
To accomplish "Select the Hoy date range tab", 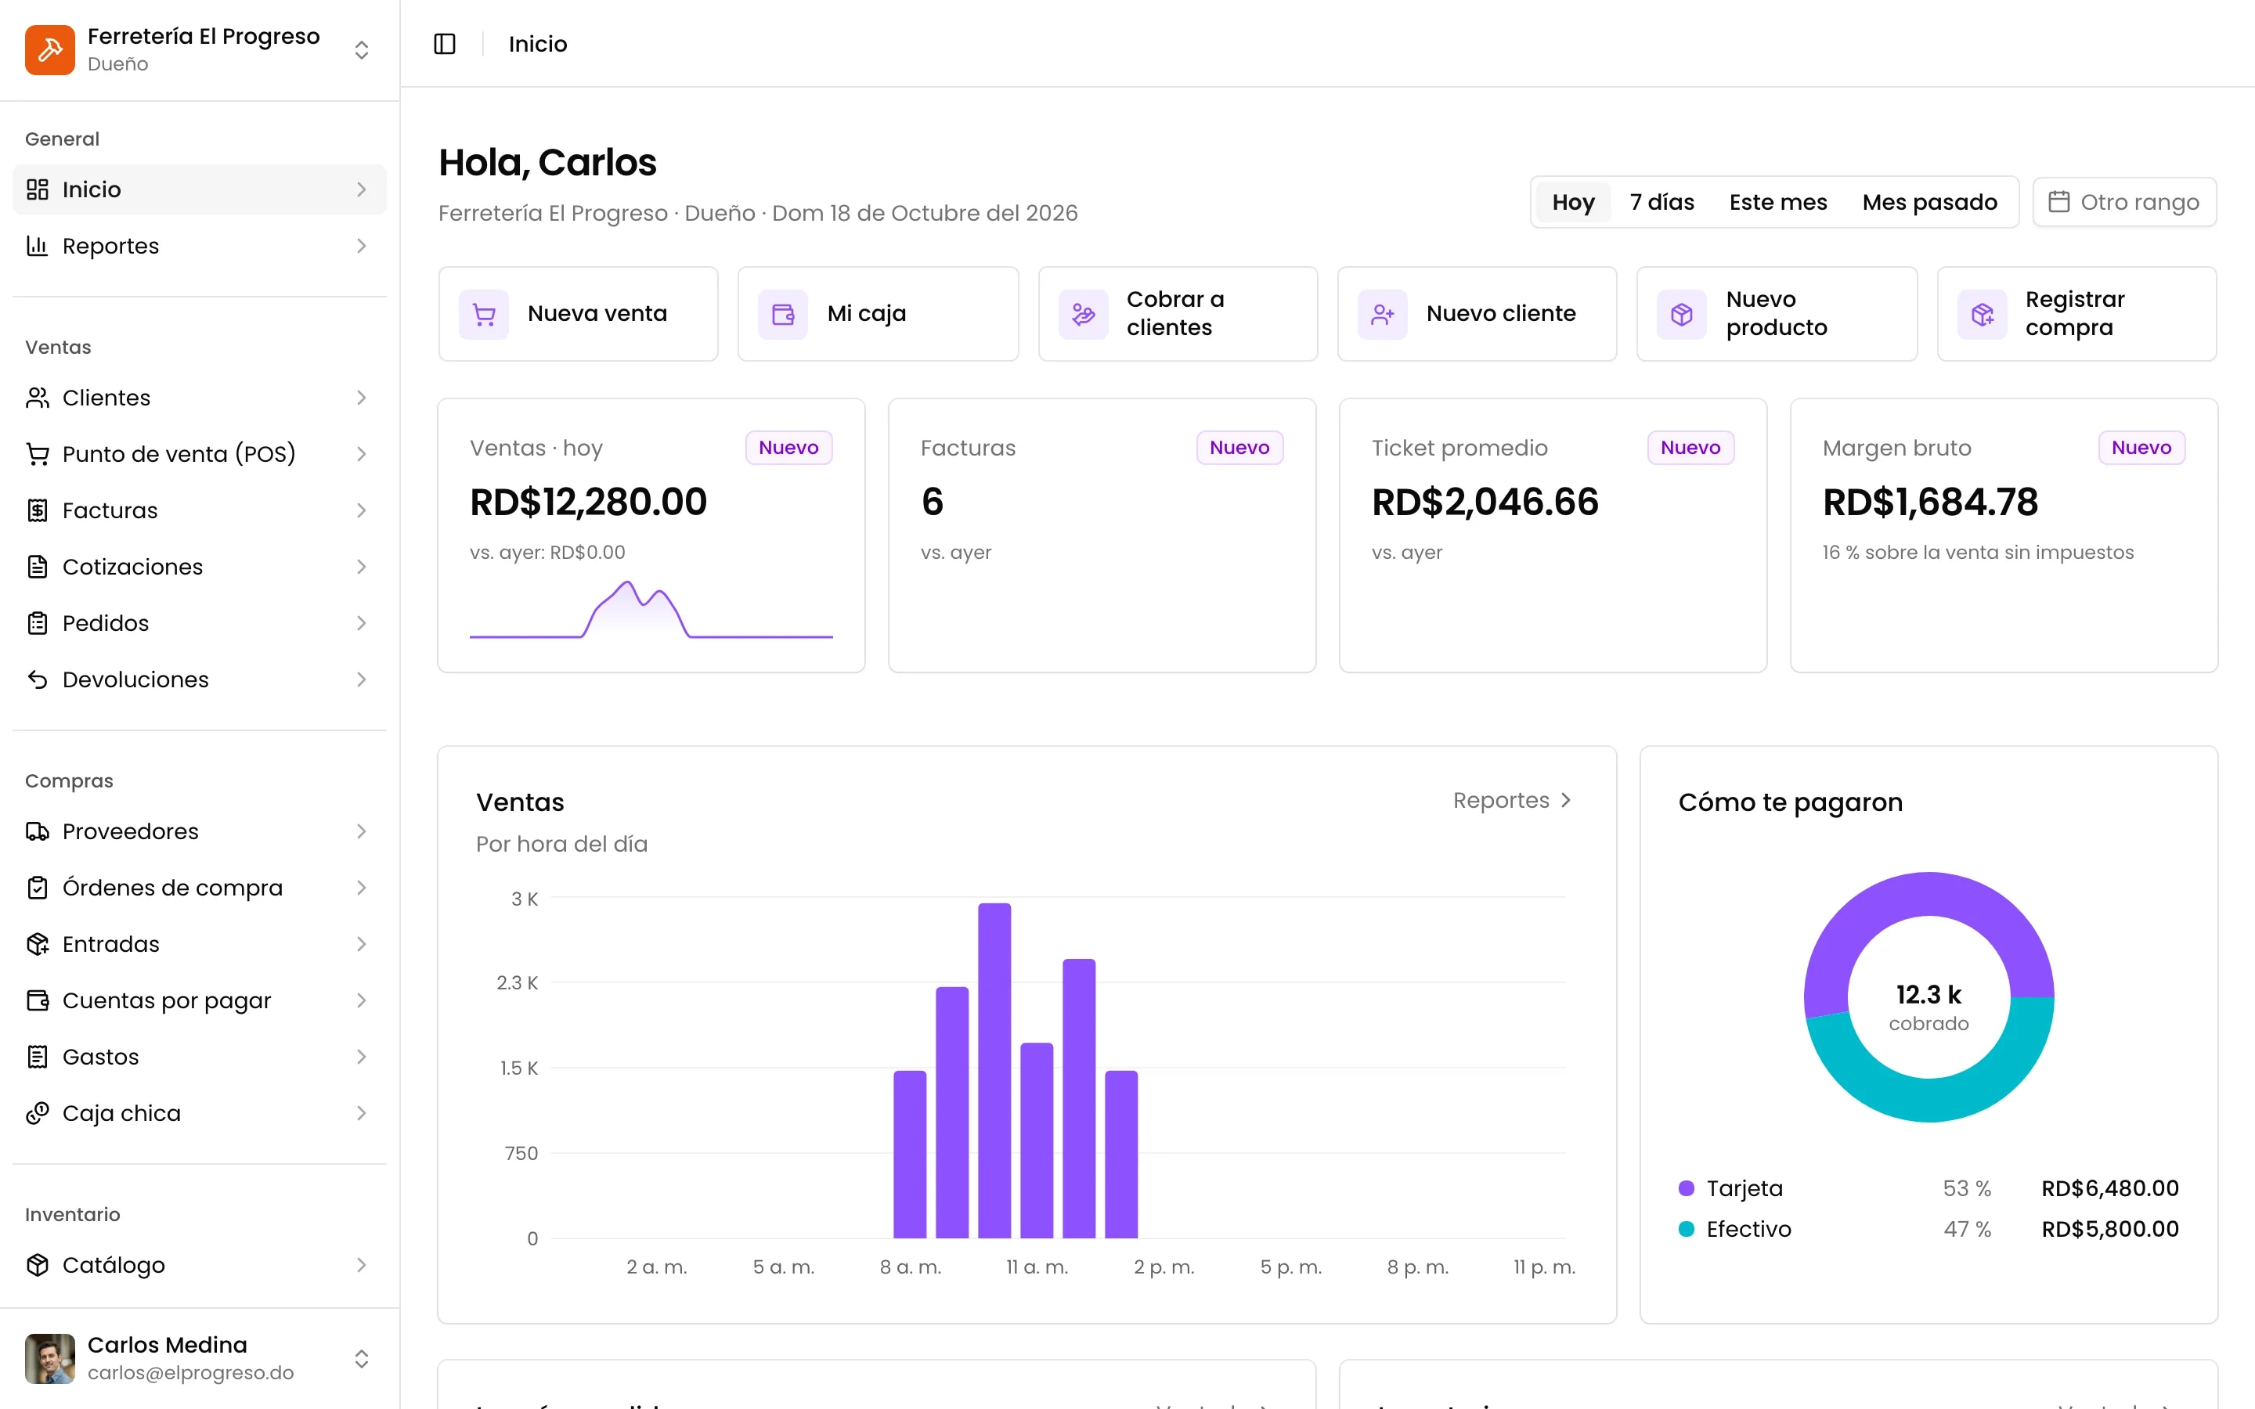I will pos(1573,202).
